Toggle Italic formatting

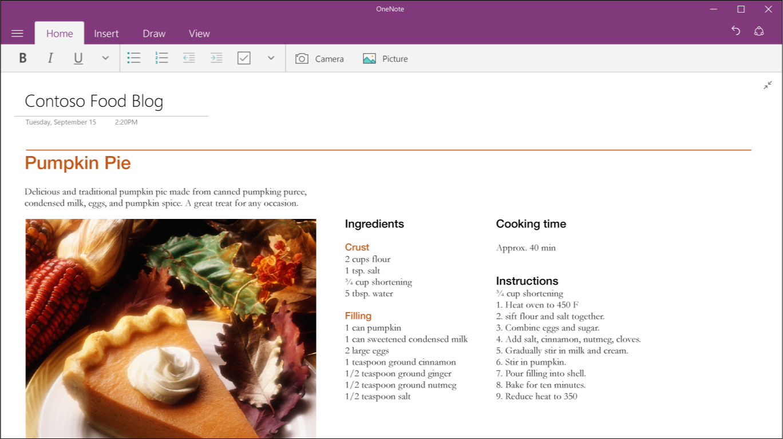[50, 58]
